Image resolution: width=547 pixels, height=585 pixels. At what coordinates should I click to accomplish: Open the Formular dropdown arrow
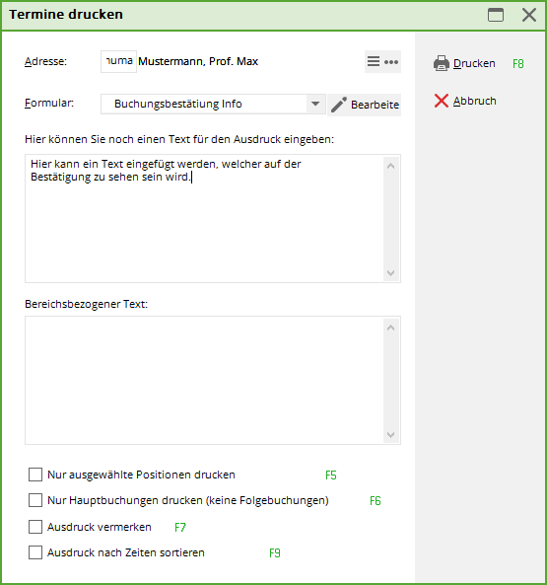pyautogui.click(x=315, y=104)
